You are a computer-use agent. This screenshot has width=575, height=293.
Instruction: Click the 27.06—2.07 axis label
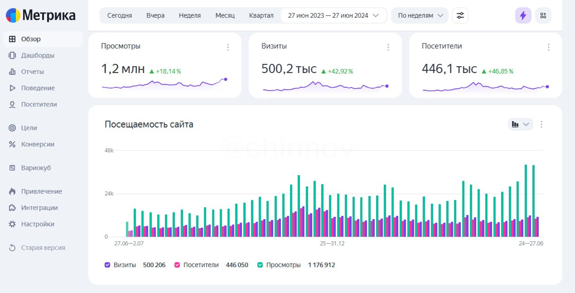[x=129, y=244]
